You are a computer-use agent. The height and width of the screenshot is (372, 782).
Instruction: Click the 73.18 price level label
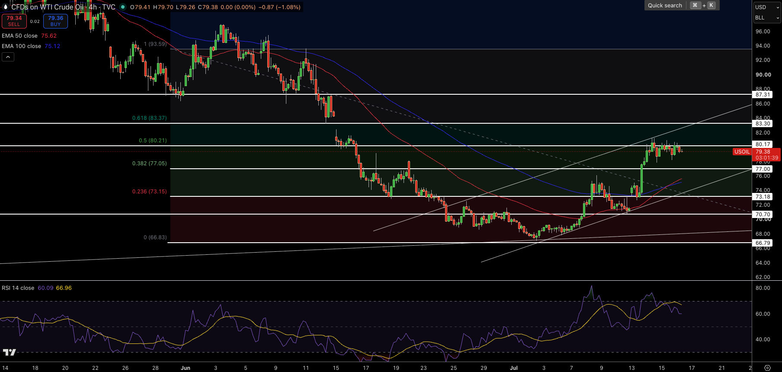point(763,197)
